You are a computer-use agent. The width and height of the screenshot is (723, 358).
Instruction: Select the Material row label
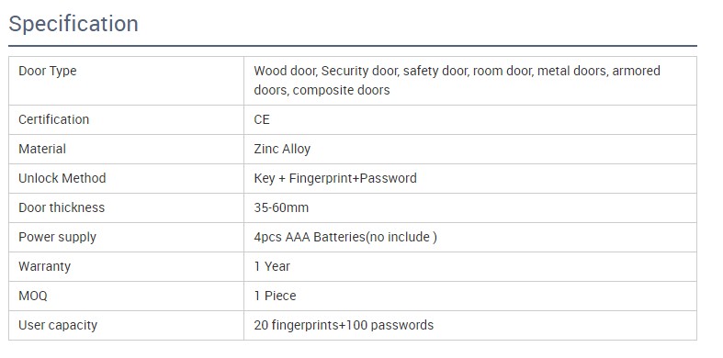click(42, 149)
